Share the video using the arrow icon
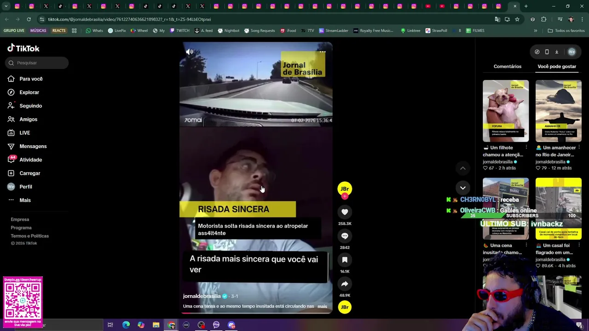 click(345, 284)
